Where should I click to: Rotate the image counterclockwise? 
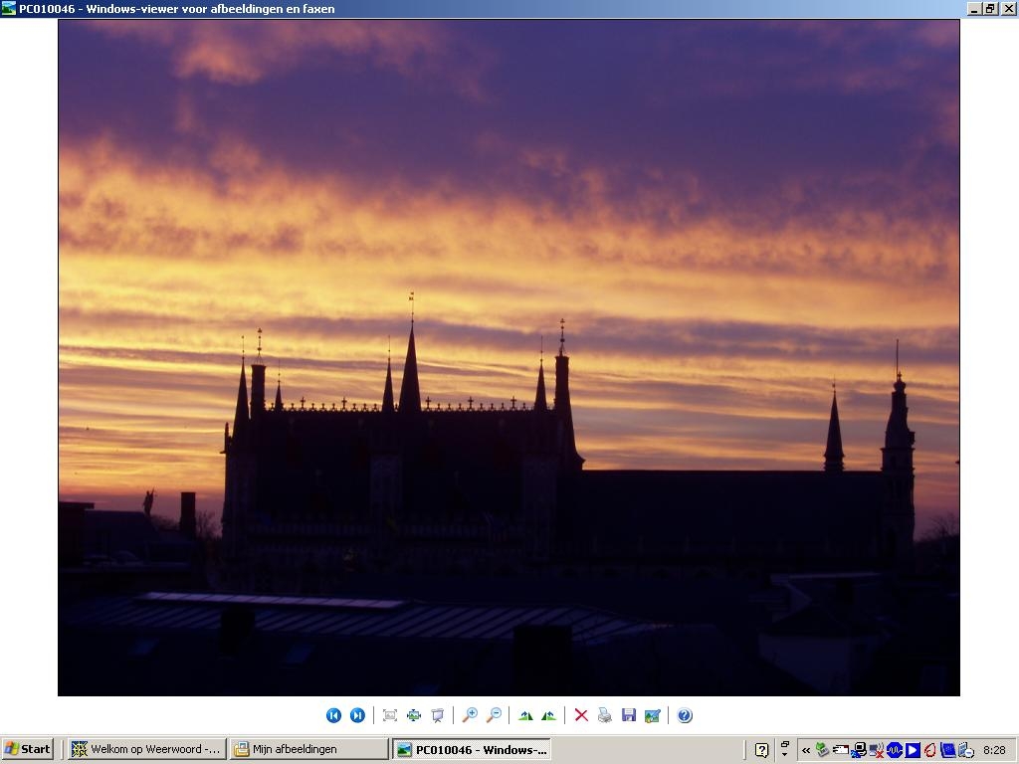click(549, 715)
